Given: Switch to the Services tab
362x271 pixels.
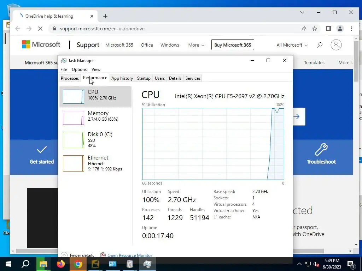Looking at the screenshot, I should (193, 78).
